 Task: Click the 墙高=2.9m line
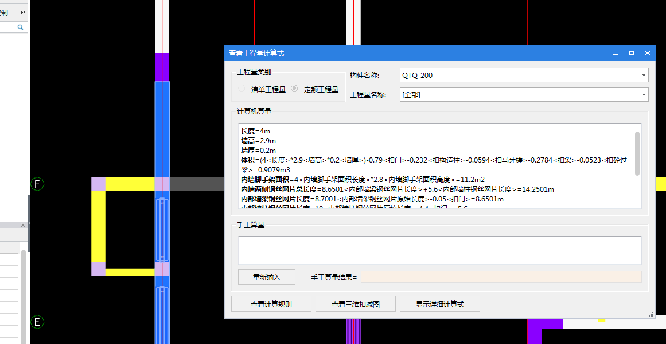point(259,141)
